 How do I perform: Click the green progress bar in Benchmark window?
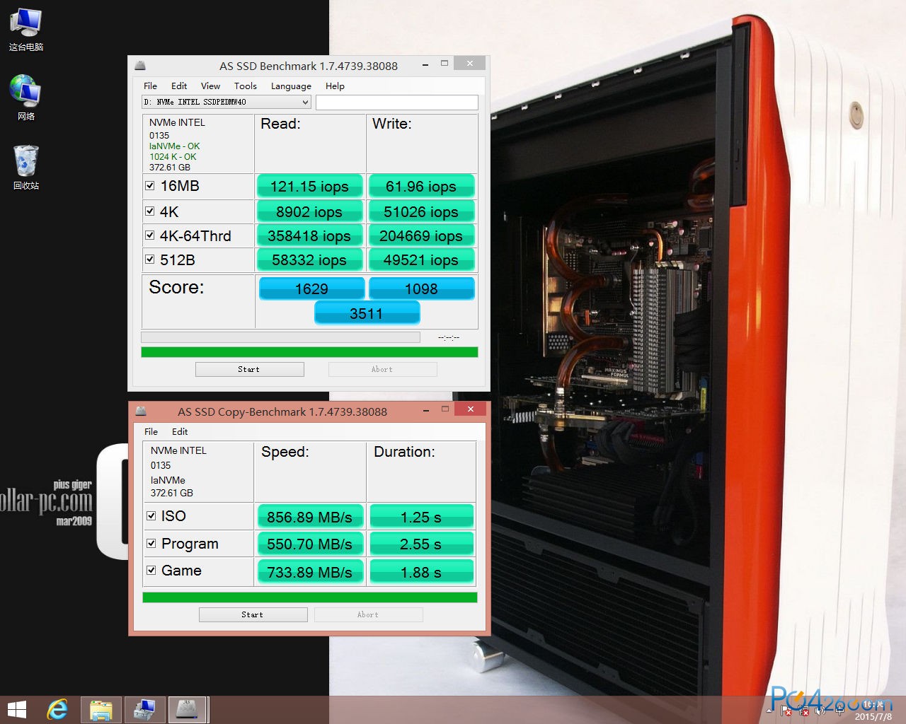pyautogui.click(x=309, y=352)
